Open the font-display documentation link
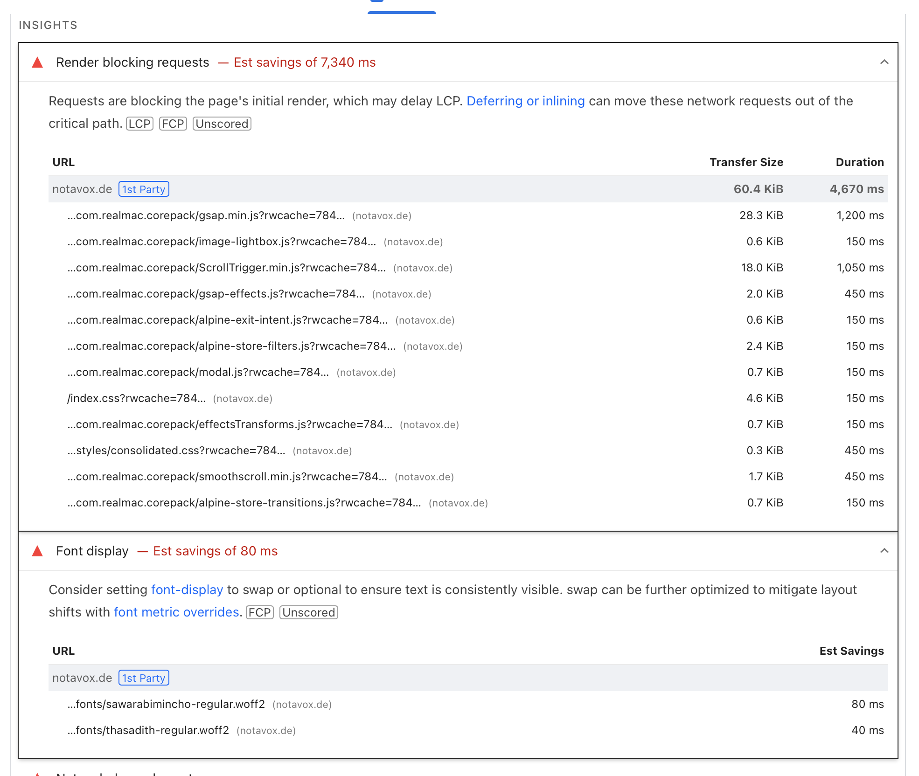Viewport: 919px width, 776px height. (187, 590)
